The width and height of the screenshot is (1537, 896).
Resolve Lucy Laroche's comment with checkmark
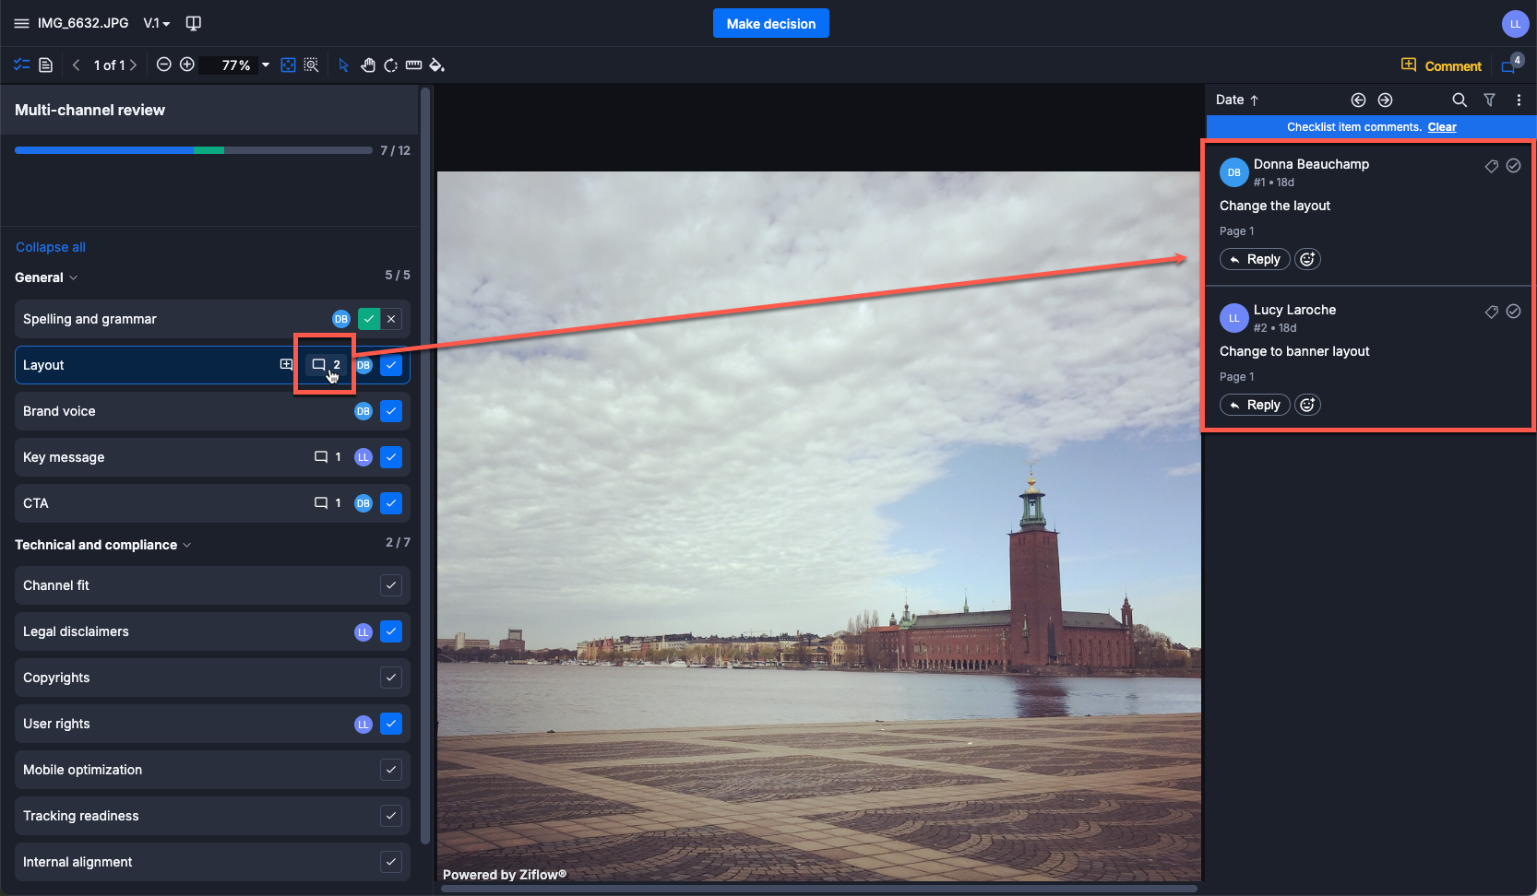pos(1513,312)
